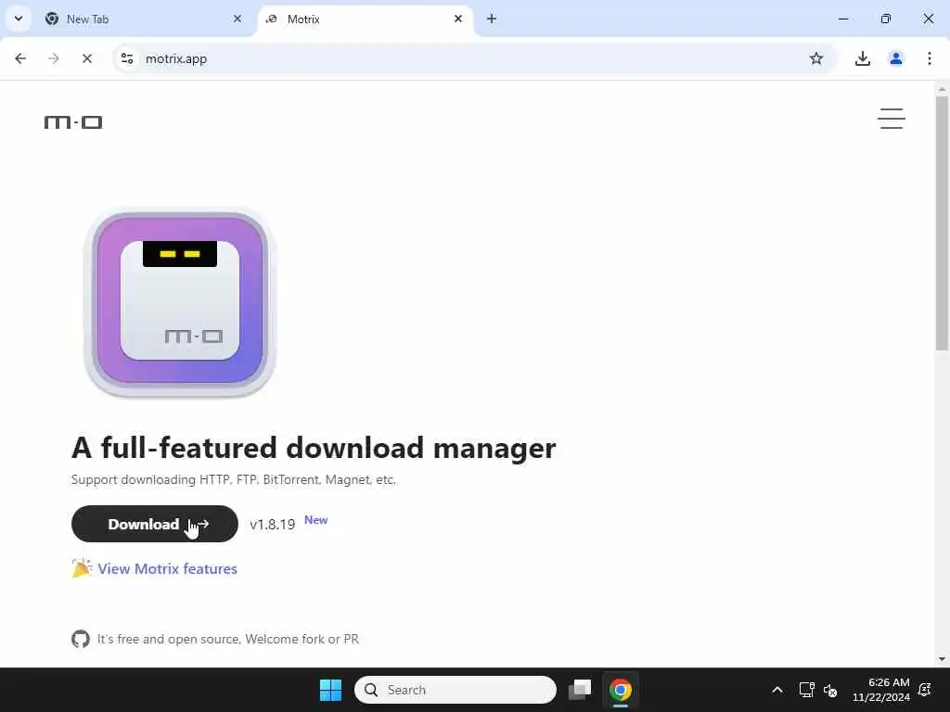Image resolution: width=950 pixels, height=712 pixels.
Task: Show hidden system tray icons
Action: [777, 690]
